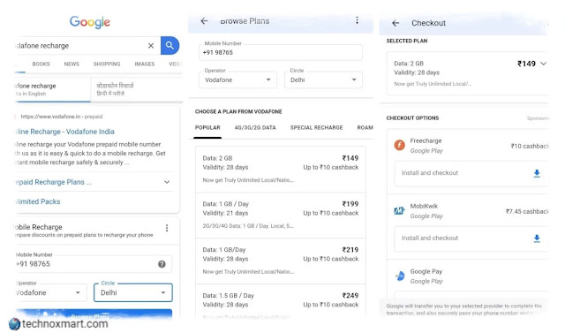Viewport: 565px width, 333px height.
Task: Click download icon in Freecharge Install row
Action: [x=537, y=173]
